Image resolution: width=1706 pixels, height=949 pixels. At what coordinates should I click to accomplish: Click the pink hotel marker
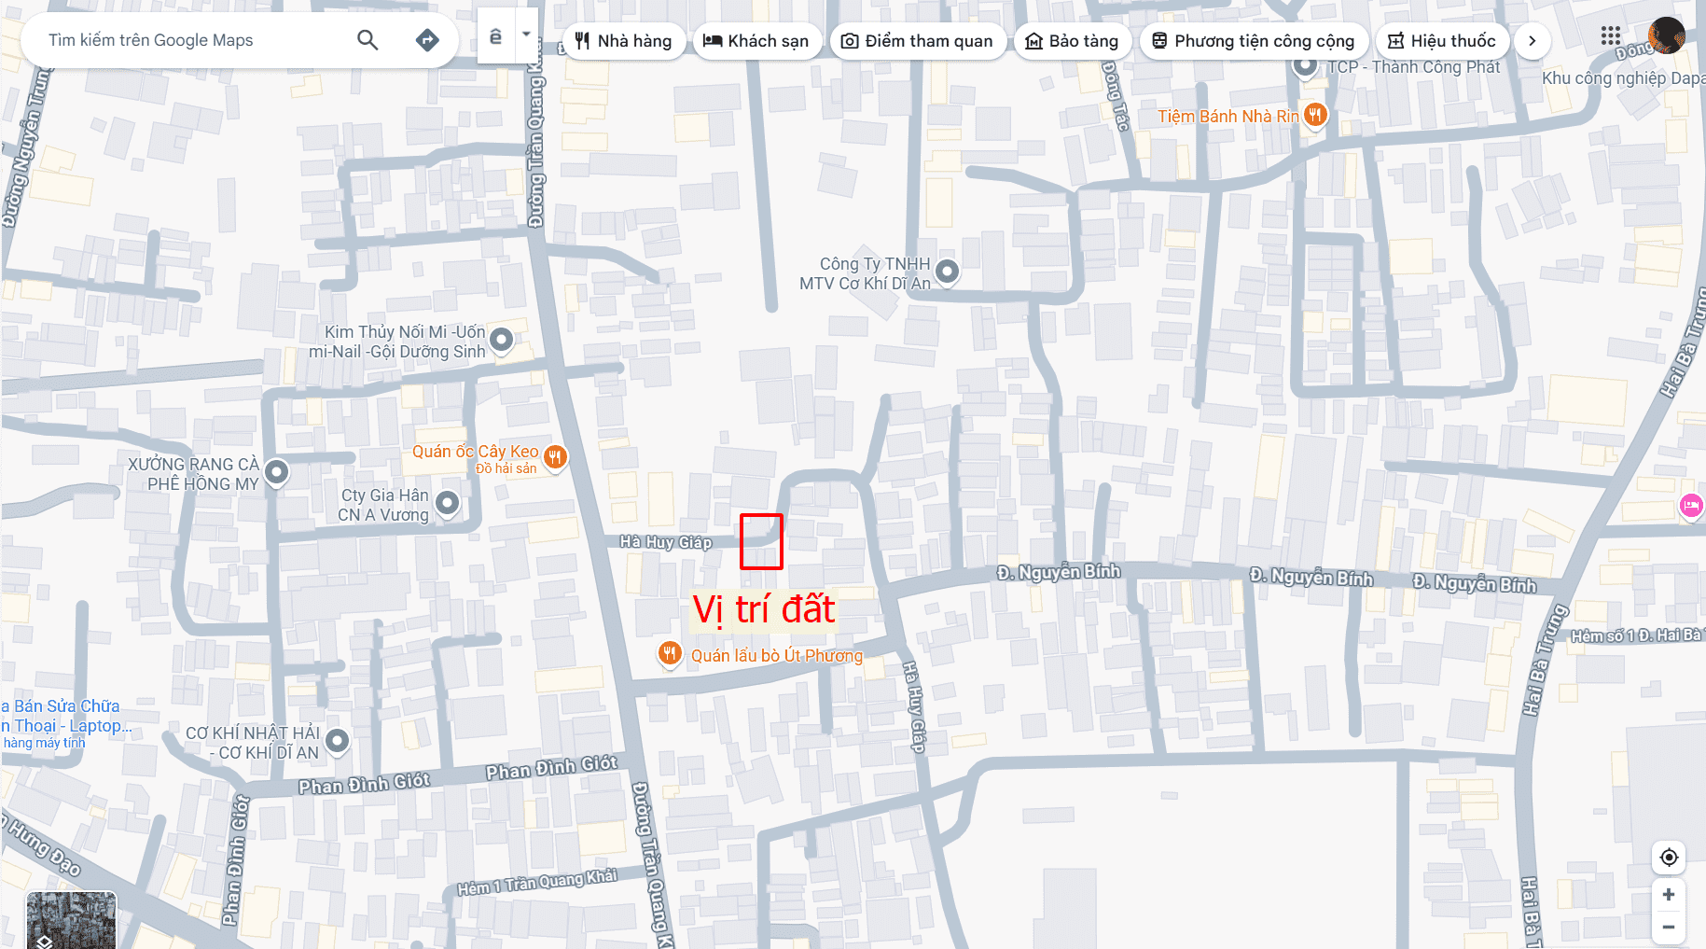point(1691,506)
